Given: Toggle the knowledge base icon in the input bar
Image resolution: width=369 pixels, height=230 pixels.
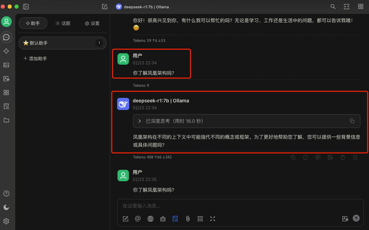Looking at the screenshot, I should [x=175, y=219].
